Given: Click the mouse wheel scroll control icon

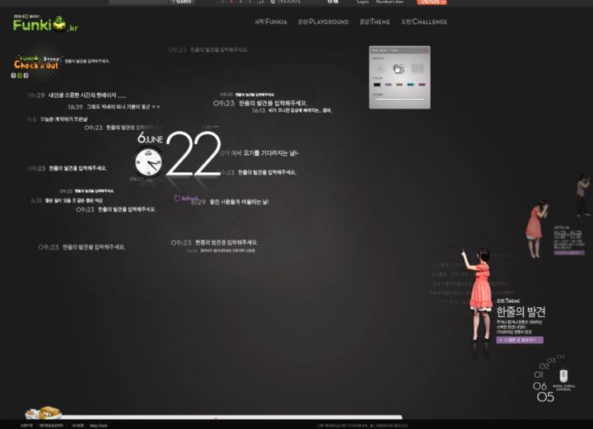Looking at the screenshot, I should (x=563, y=375).
